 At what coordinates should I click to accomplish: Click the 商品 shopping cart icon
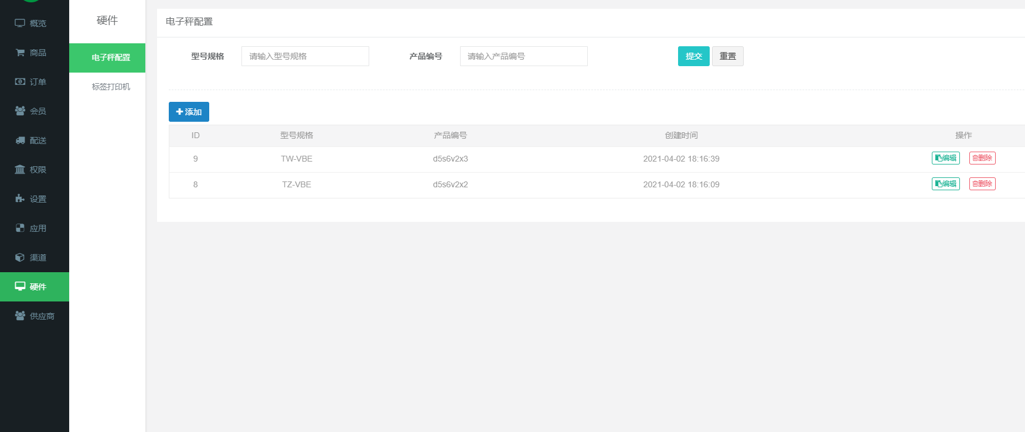tap(20, 53)
